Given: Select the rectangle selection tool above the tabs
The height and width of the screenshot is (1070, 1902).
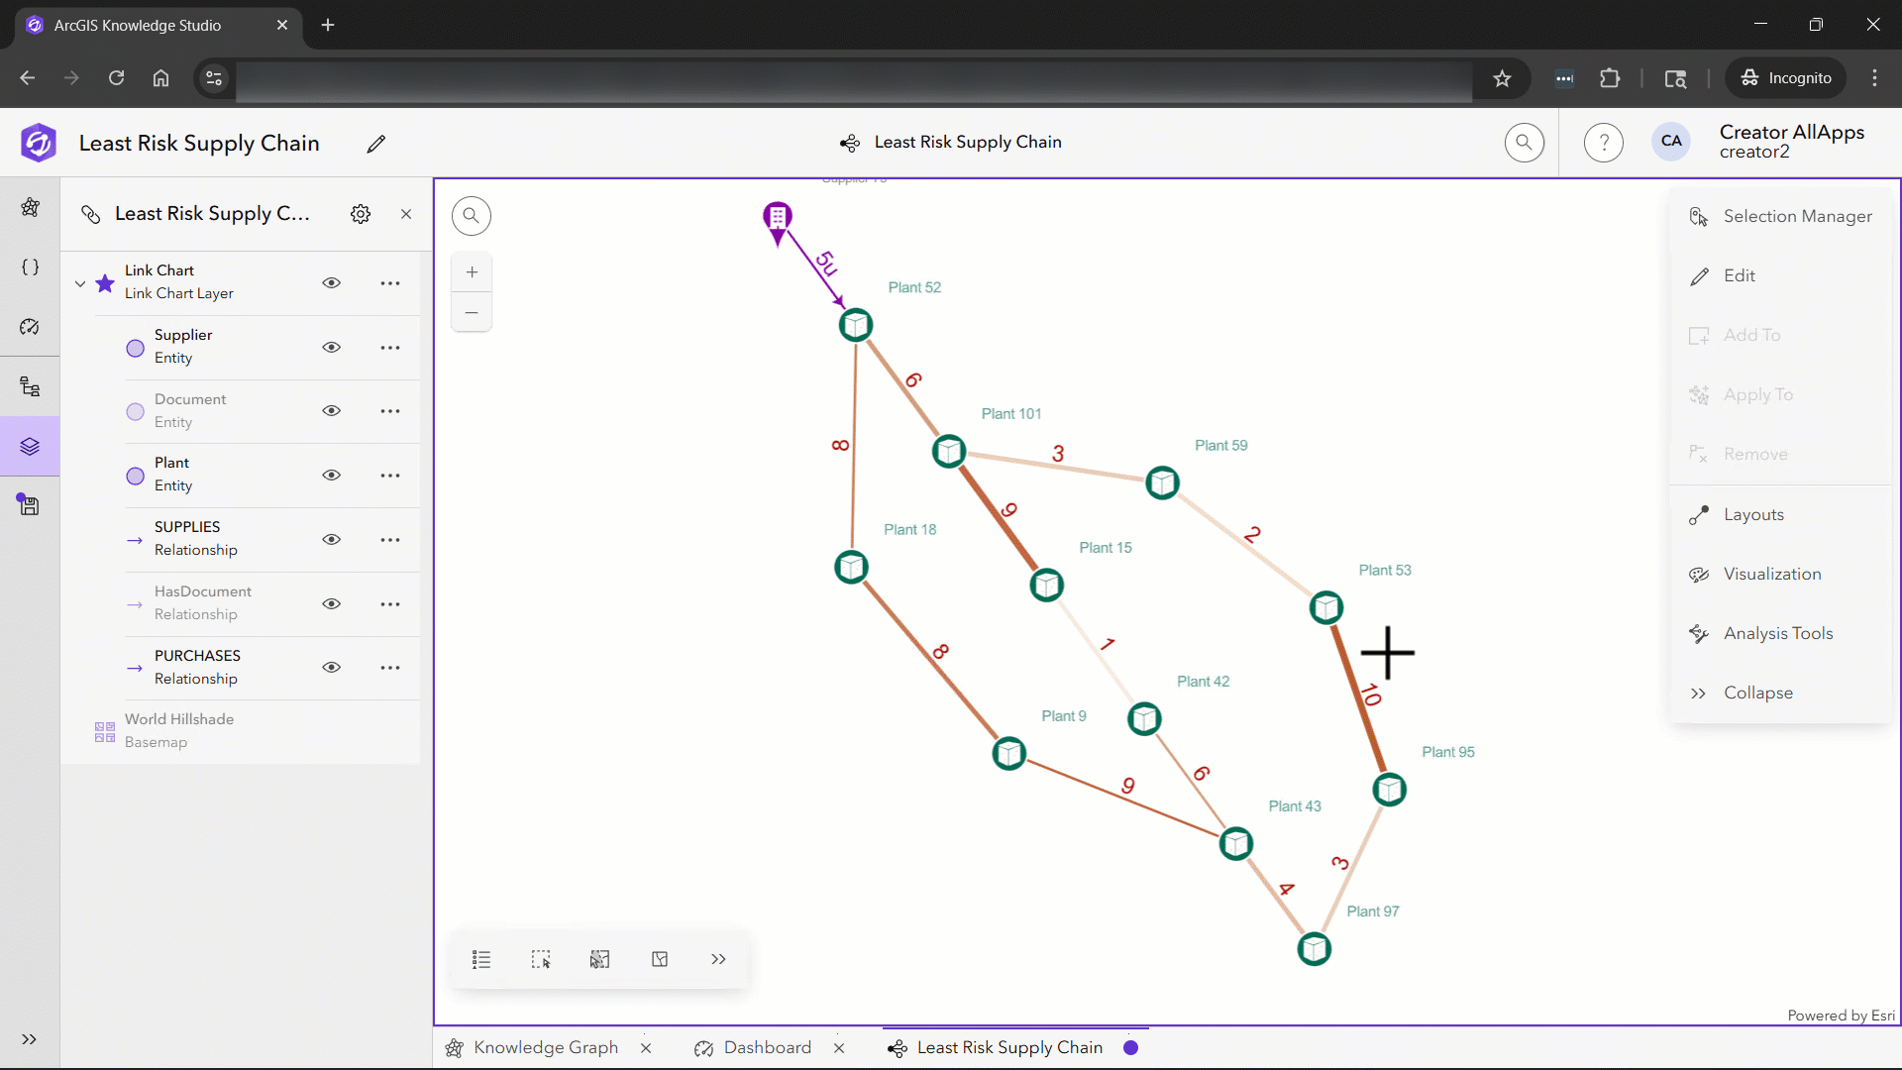Looking at the screenshot, I should click(541, 958).
